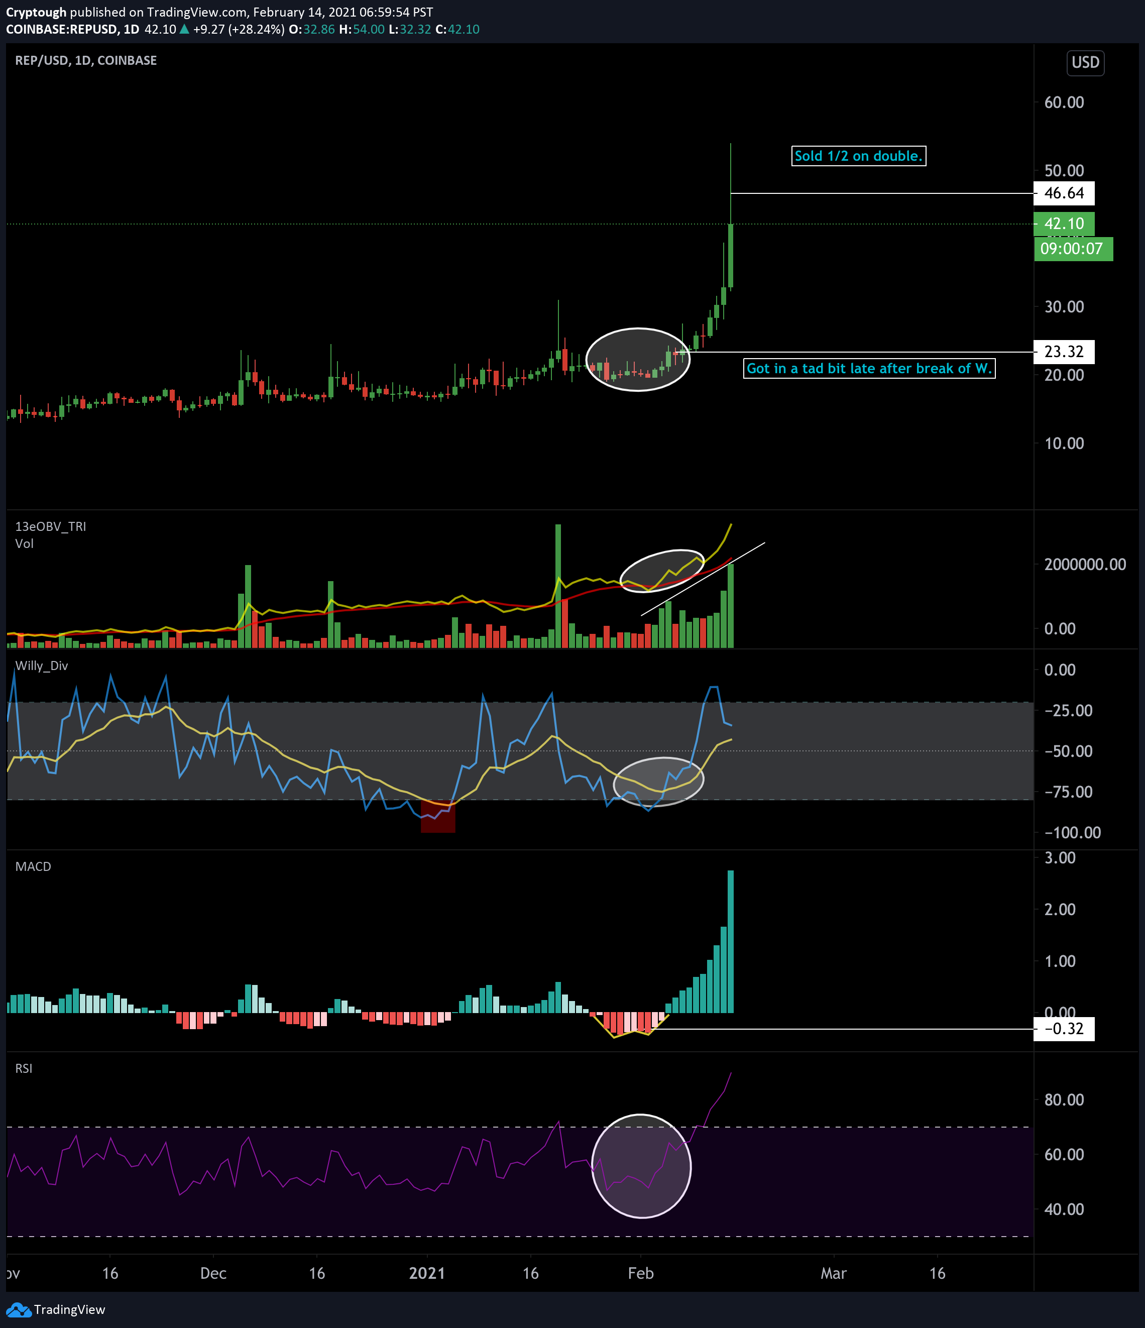The image size is (1145, 1328).
Task: Click the 2.00 MACD axis label
Action: pos(1060,909)
